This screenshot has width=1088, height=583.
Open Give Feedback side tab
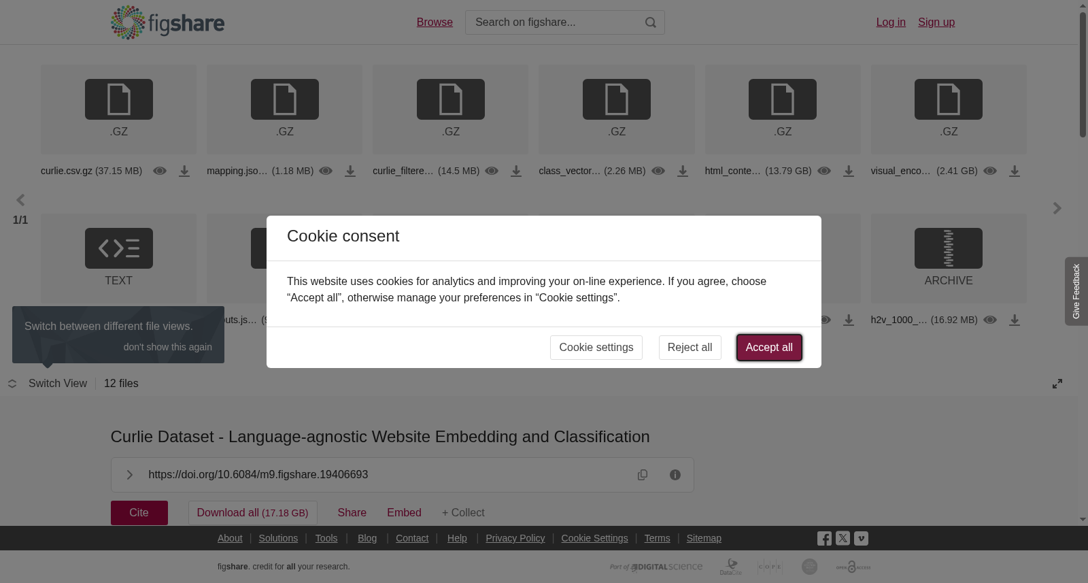1076,291
